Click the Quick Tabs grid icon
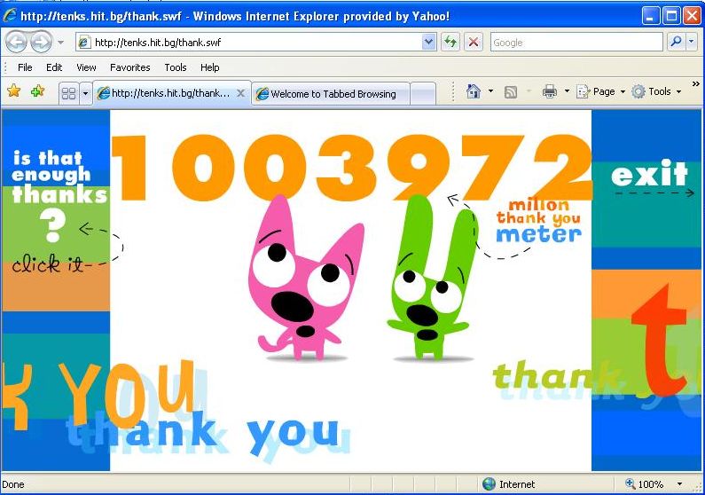The width and height of the screenshot is (705, 495). point(69,93)
